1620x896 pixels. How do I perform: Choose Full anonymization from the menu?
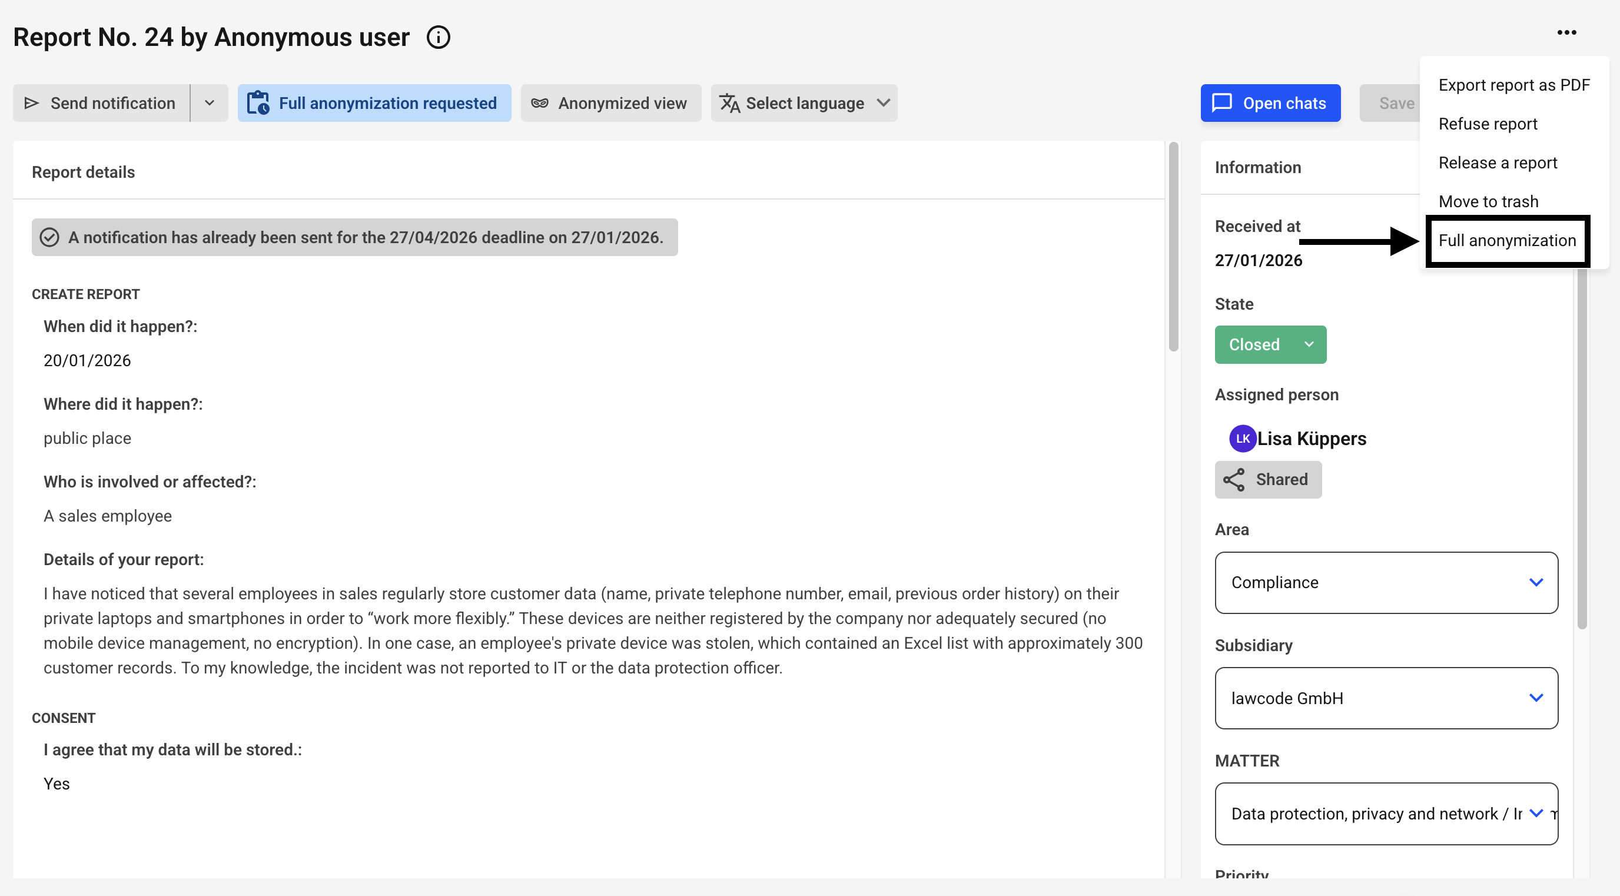click(x=1507, y=240)
